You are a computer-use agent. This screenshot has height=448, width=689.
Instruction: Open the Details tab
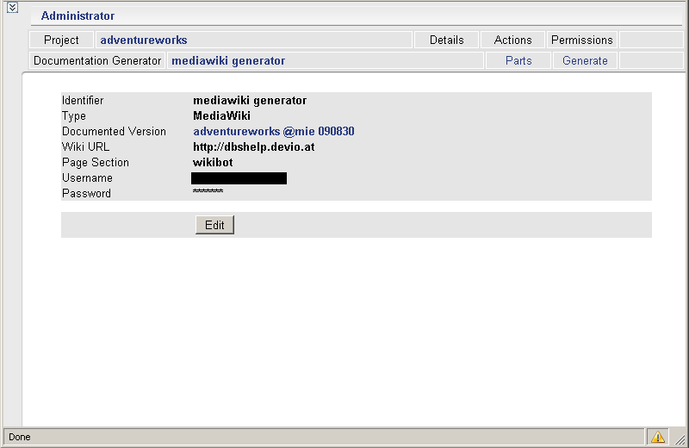446,40
